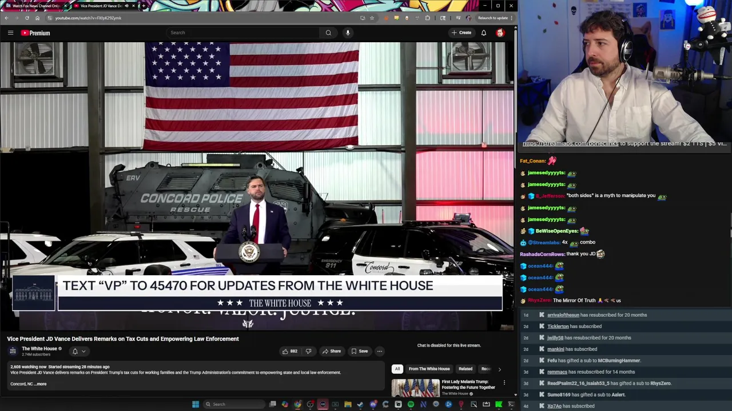Start voice search with the microphone icon
732x411 pixels.
(x=348, y=33)
